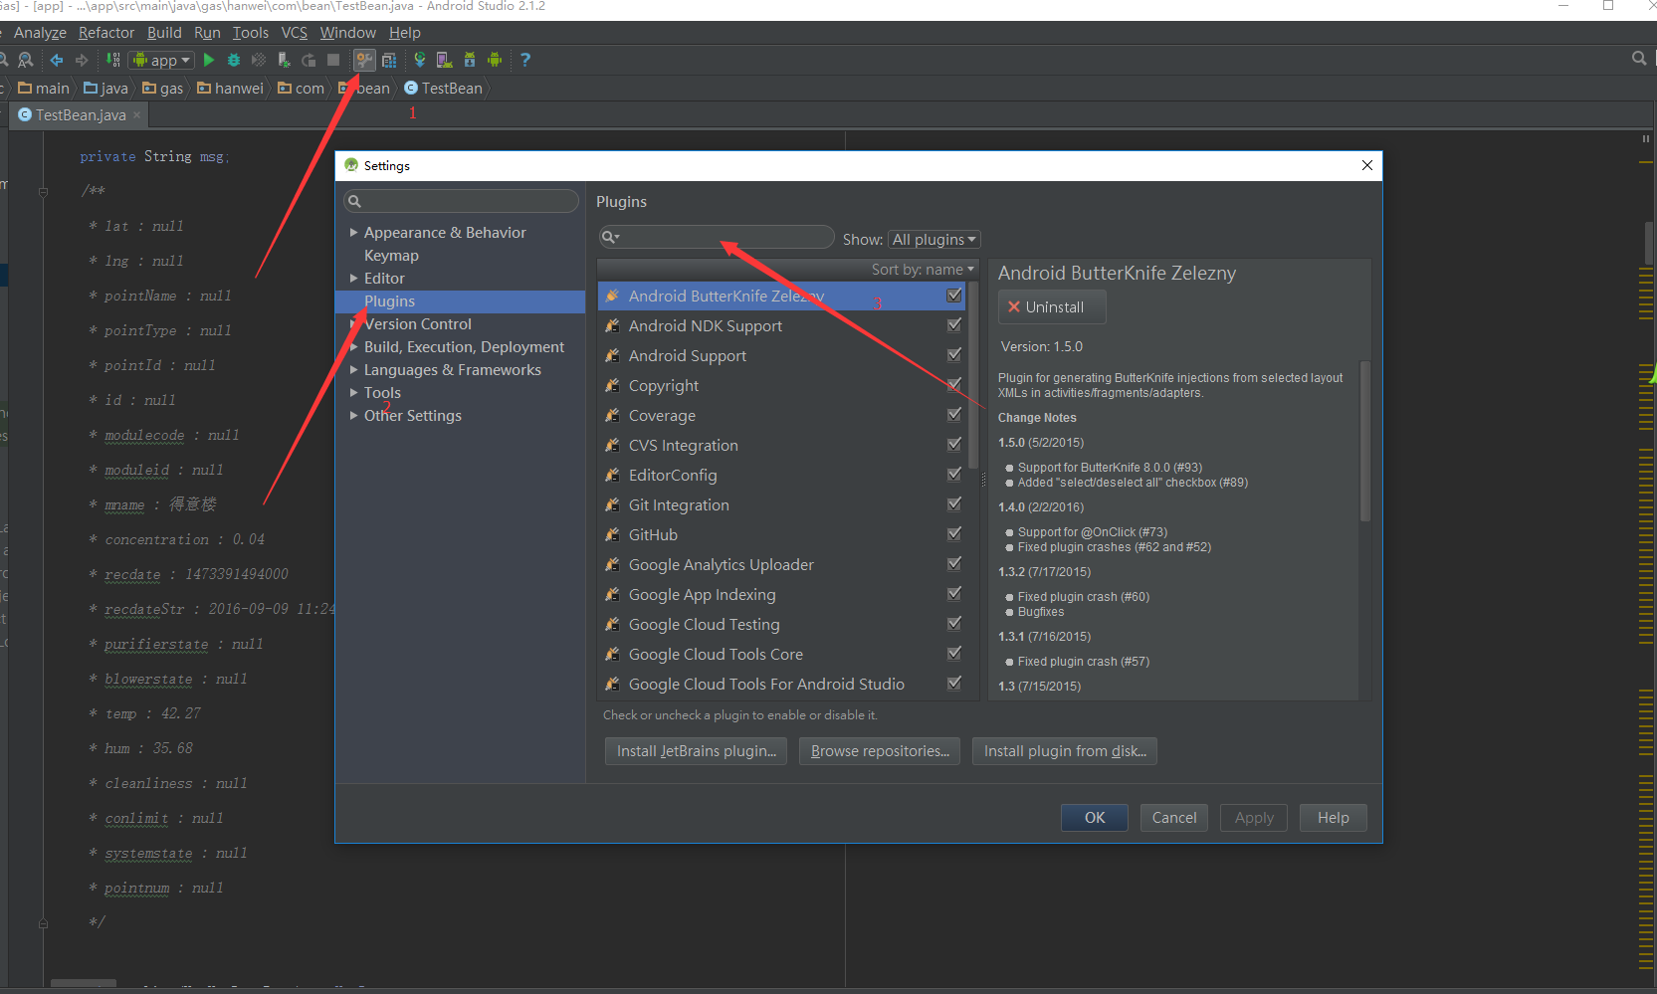Click Install JetBrains plugin button
This screenshot has width=1657, height=994.
697,751
